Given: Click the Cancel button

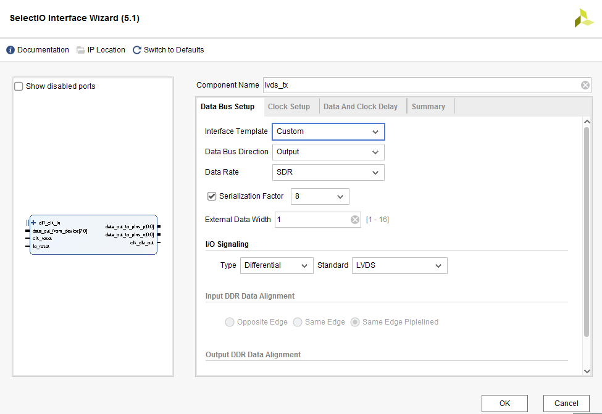Looking at the screenshot, I should [x=566, y=404].
